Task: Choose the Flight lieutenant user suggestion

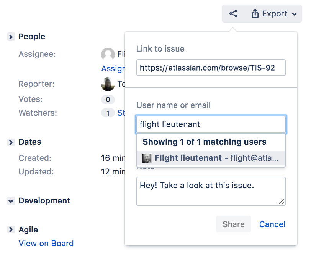Action: coord(211,158)
